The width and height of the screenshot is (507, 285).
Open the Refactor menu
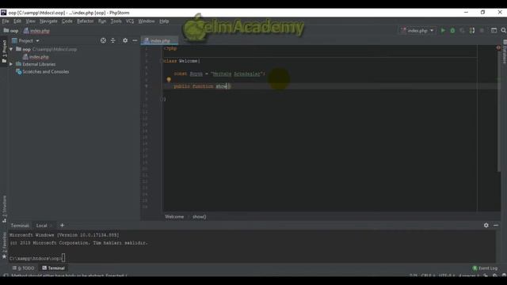point(85,21)
